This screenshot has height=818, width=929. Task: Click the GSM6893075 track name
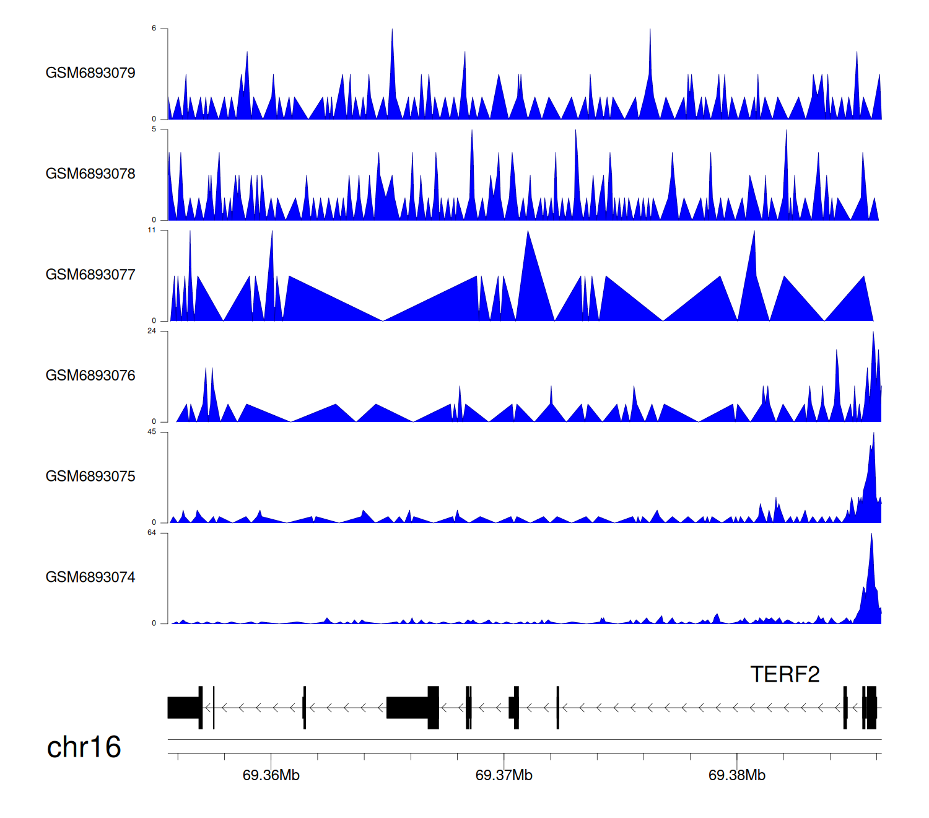click(x=90, y=477)
